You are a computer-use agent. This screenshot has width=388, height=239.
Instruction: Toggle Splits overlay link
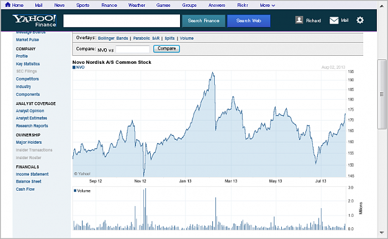pyautogui.click(x=169, y=38)
